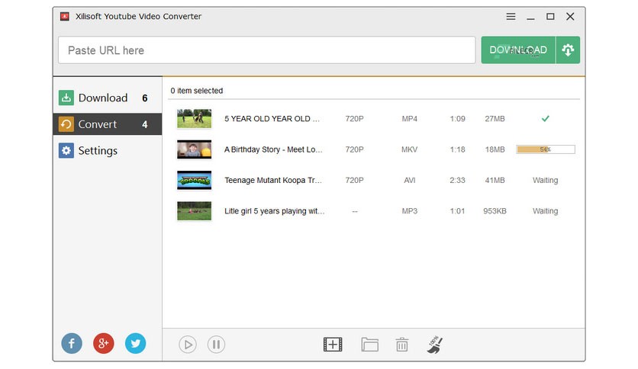638x369 pixels.
Task: Click the 0 item selected label
Action: click(197, 91)
